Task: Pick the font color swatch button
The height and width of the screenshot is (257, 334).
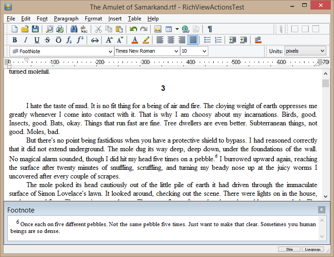Action: pos(135,40)
